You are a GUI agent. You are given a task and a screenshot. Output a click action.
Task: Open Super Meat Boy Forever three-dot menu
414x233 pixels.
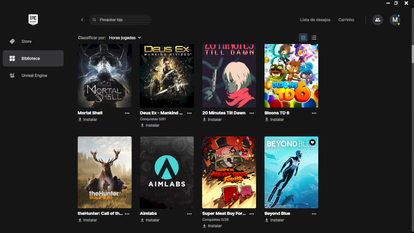pos(252,214)
